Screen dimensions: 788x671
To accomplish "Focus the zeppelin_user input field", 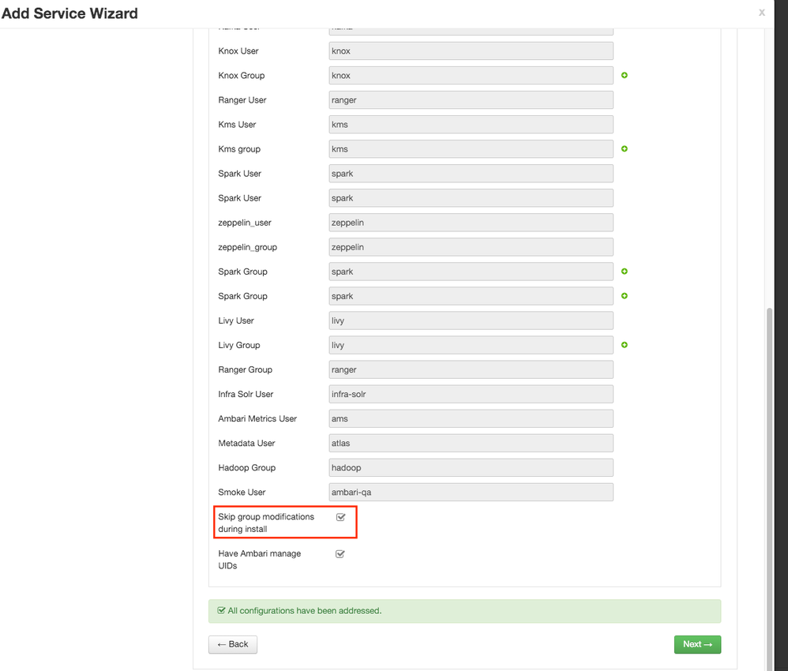I will click(x=471, y=223).
